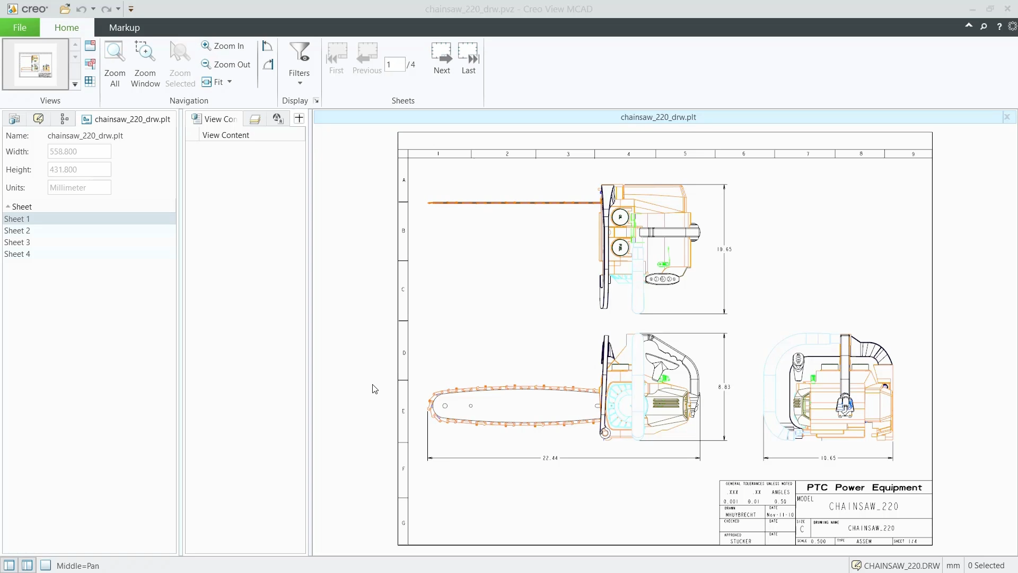The height and width of the screenshot is (573, 1018).
Task: Click the sheet number input field
Action: [394, 64]
